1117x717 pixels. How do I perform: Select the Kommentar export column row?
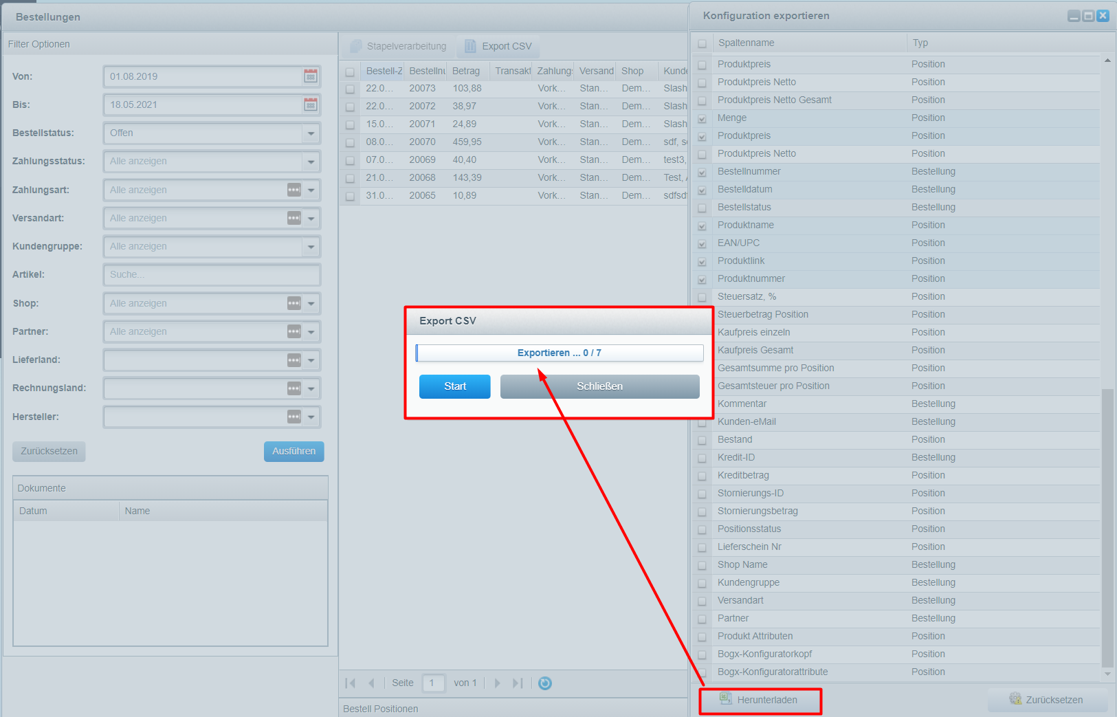pyautogui.click(x=896, y=404)
